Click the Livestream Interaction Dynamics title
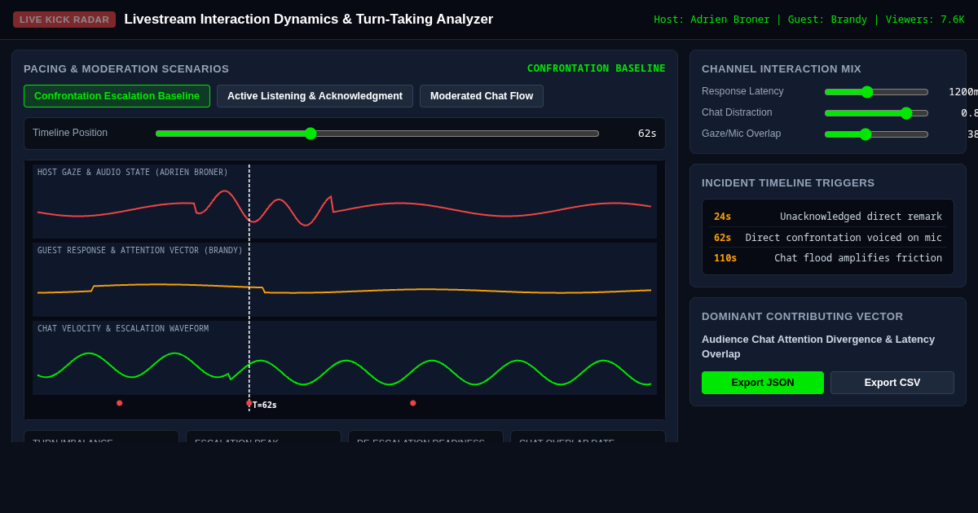 coord(309,20)
